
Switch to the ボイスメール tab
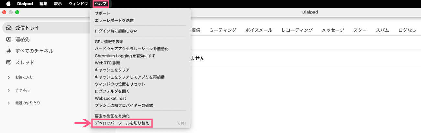pos(259,30)
